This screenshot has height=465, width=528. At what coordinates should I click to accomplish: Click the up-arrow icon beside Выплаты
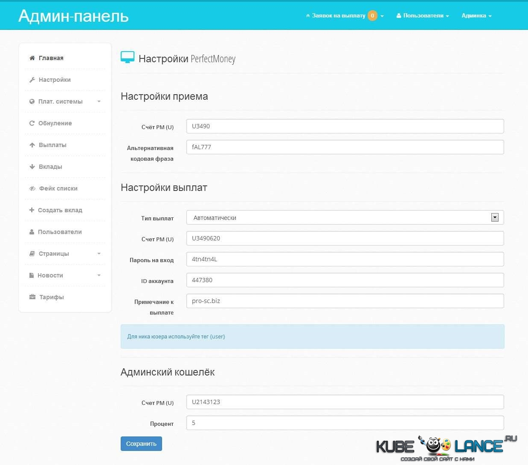click(x=32, y=145)
